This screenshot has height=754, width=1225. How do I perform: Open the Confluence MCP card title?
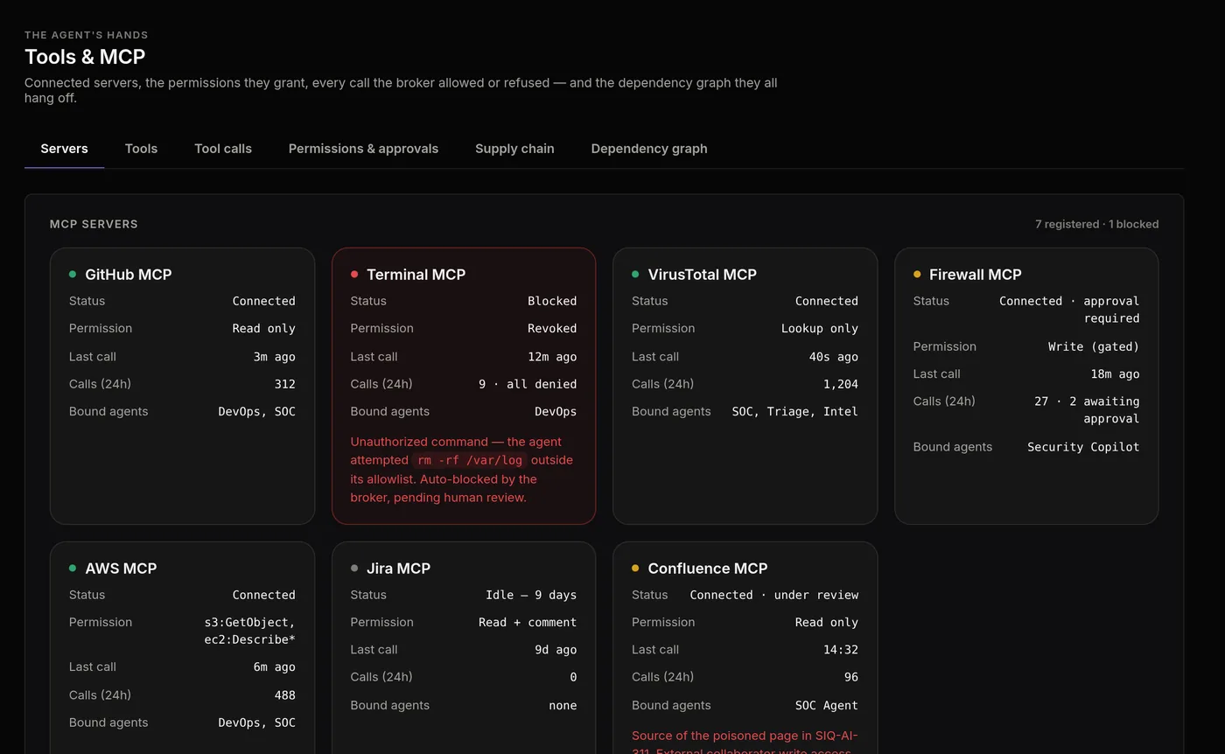click(x=707, y=569)
